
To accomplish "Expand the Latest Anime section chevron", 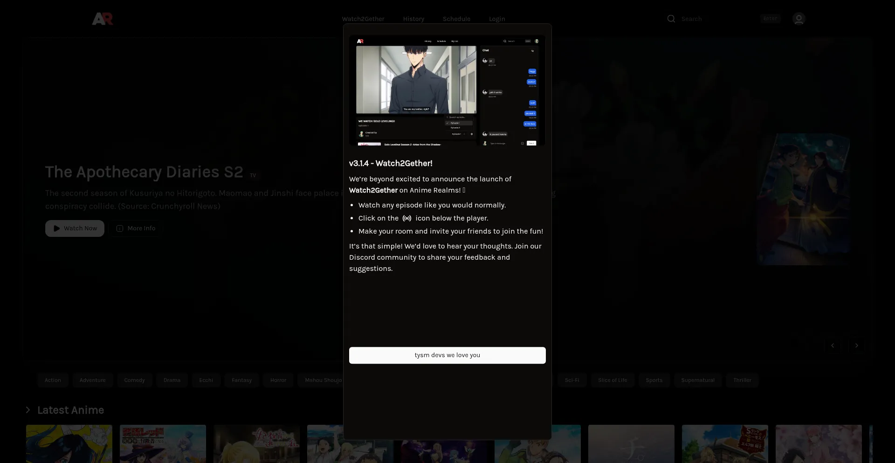I will pos(28,410).
